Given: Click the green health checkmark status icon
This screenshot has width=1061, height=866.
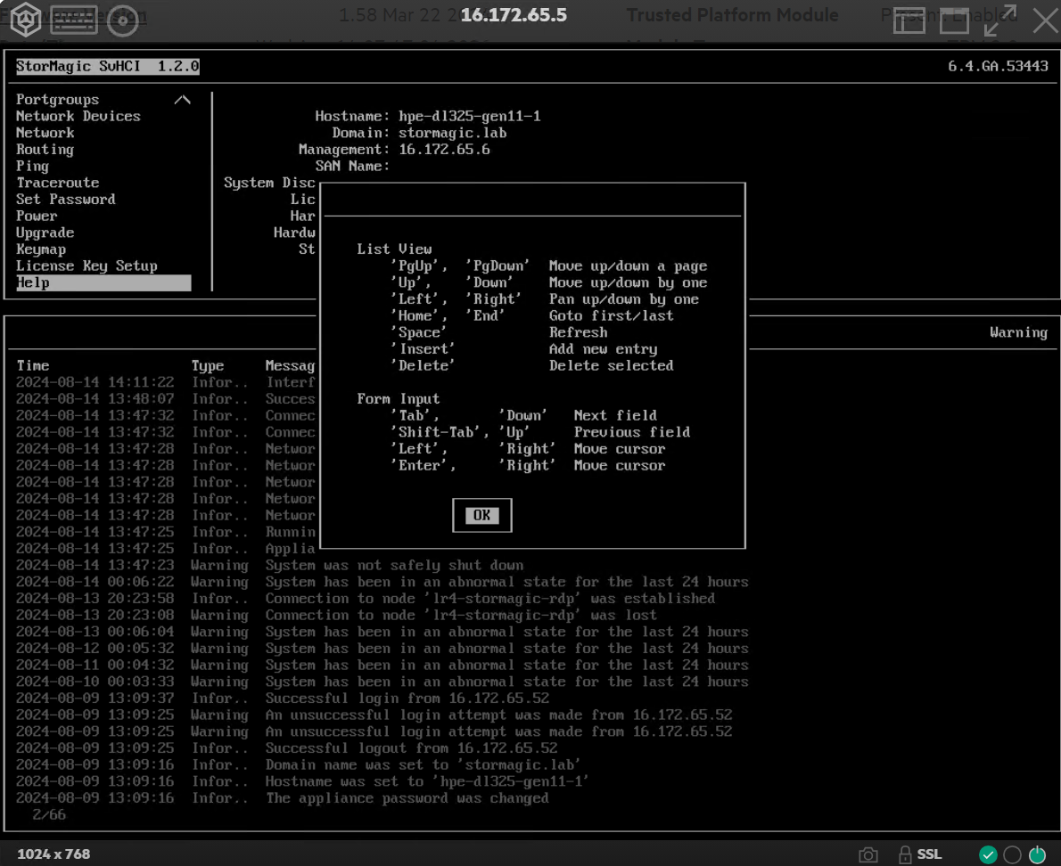Looking at the screenshot, I should point(988,854).
